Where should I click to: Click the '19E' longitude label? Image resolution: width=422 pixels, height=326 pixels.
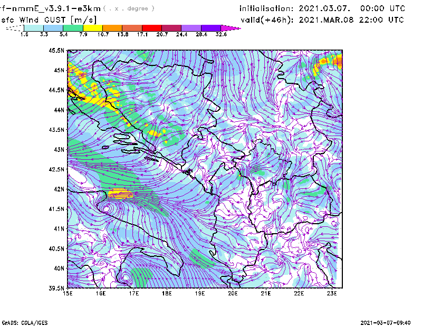(x=200, y=293)
